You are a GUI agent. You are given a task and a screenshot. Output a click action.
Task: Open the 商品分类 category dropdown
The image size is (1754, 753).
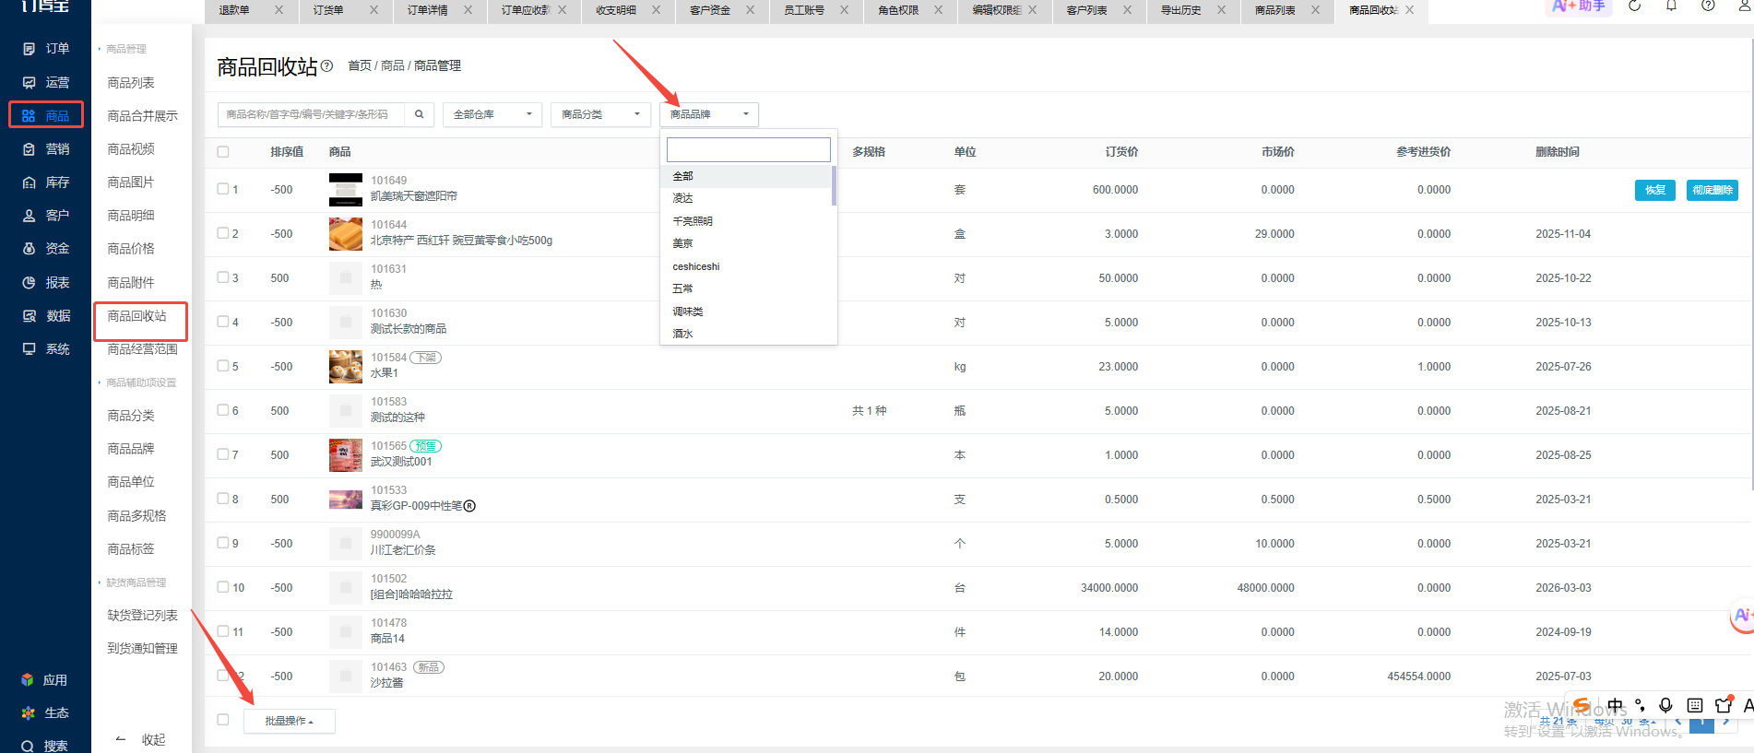[x=600, y=114]
